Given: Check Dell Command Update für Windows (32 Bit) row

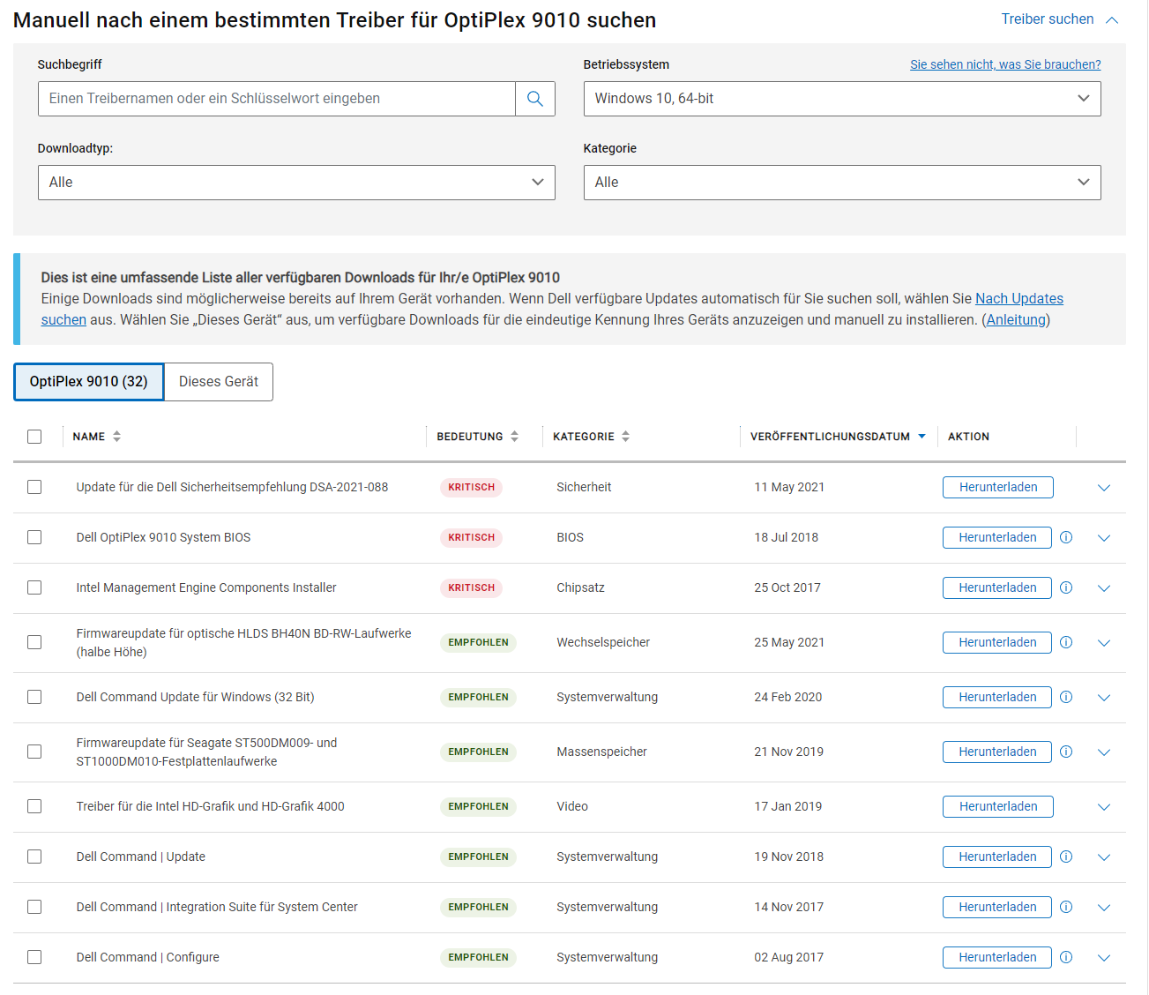Looking at the screenshot, I should click(34, 697).
